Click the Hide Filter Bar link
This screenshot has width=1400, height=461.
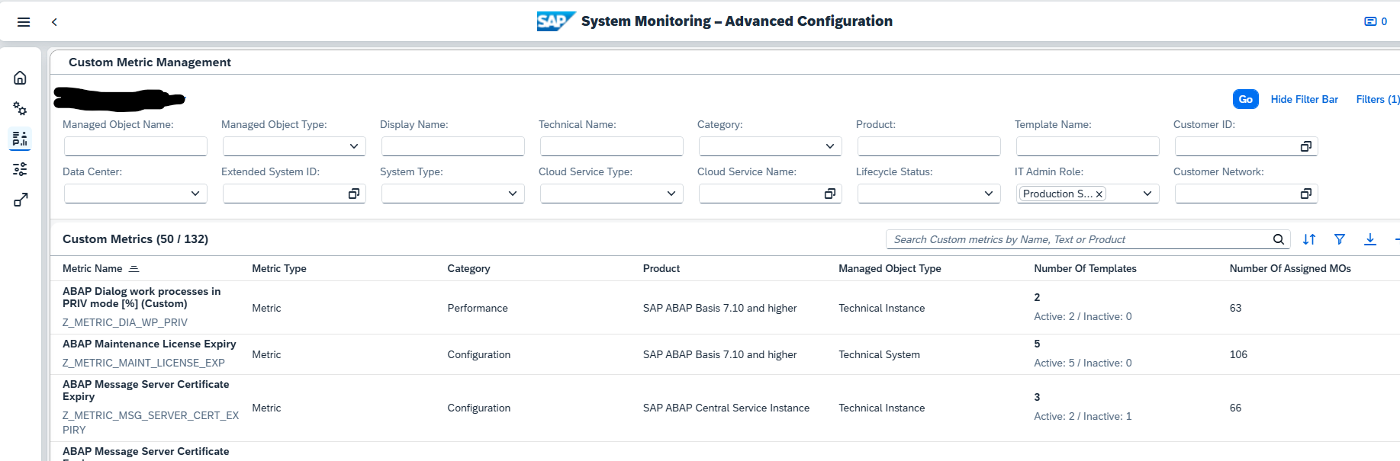coord(1304,99)
